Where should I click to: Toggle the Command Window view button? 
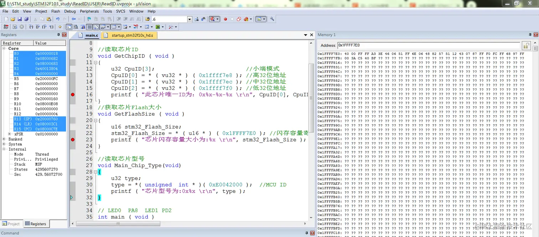coord(69,27)
